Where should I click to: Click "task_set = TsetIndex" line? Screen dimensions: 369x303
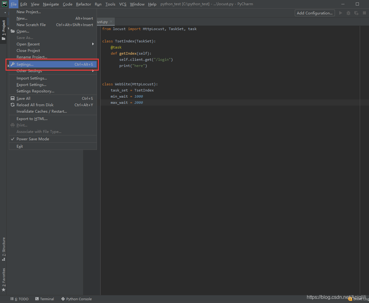click(132, 90)
